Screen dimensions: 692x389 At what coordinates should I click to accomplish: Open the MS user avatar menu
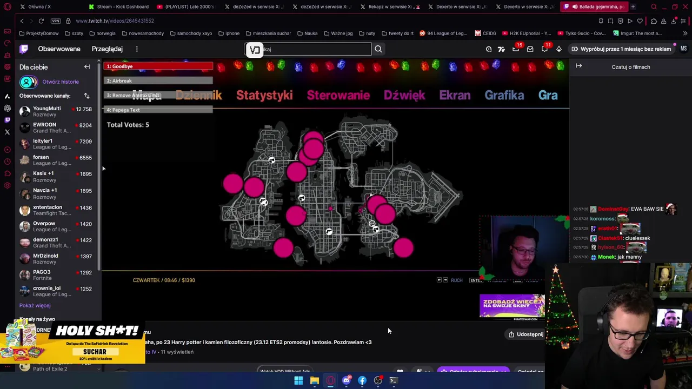pyautogui.click(x=683, y=49)
